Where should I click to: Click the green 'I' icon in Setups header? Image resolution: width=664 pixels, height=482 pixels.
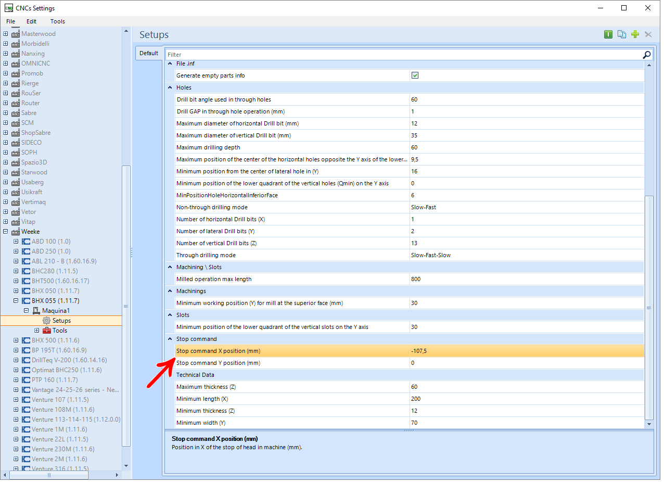pos(608,34)
